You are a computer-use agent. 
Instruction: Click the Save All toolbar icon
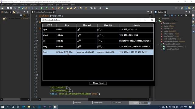11,8
